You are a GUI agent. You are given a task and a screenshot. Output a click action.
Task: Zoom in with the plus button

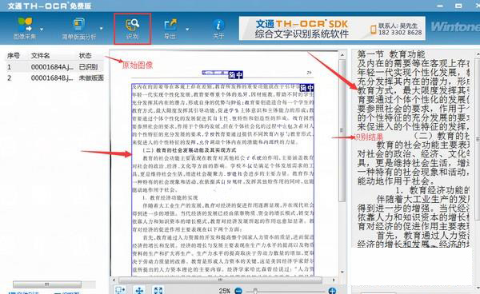tap(332, 291)
